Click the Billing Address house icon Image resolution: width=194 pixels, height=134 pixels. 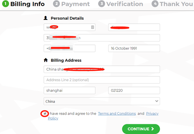[46, 60]
